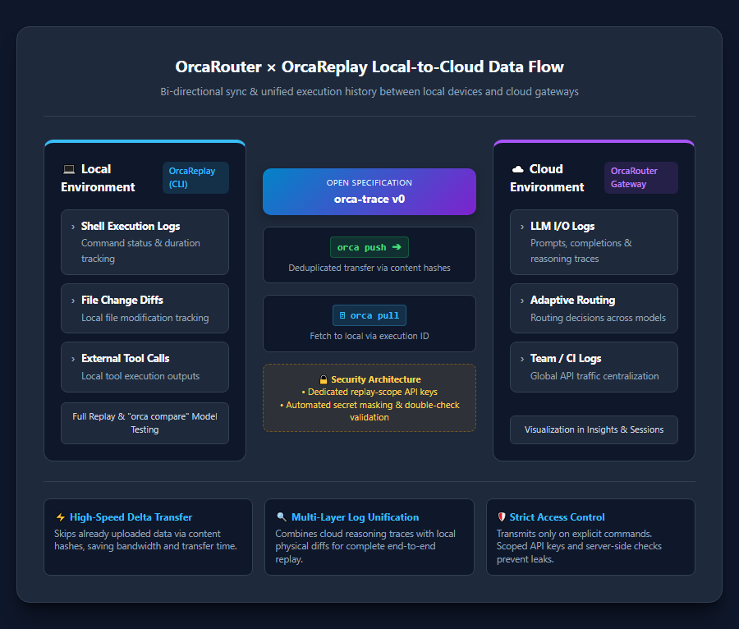Select the Full Replay & "orca compare" Model Testing box

tap(145, 423)
